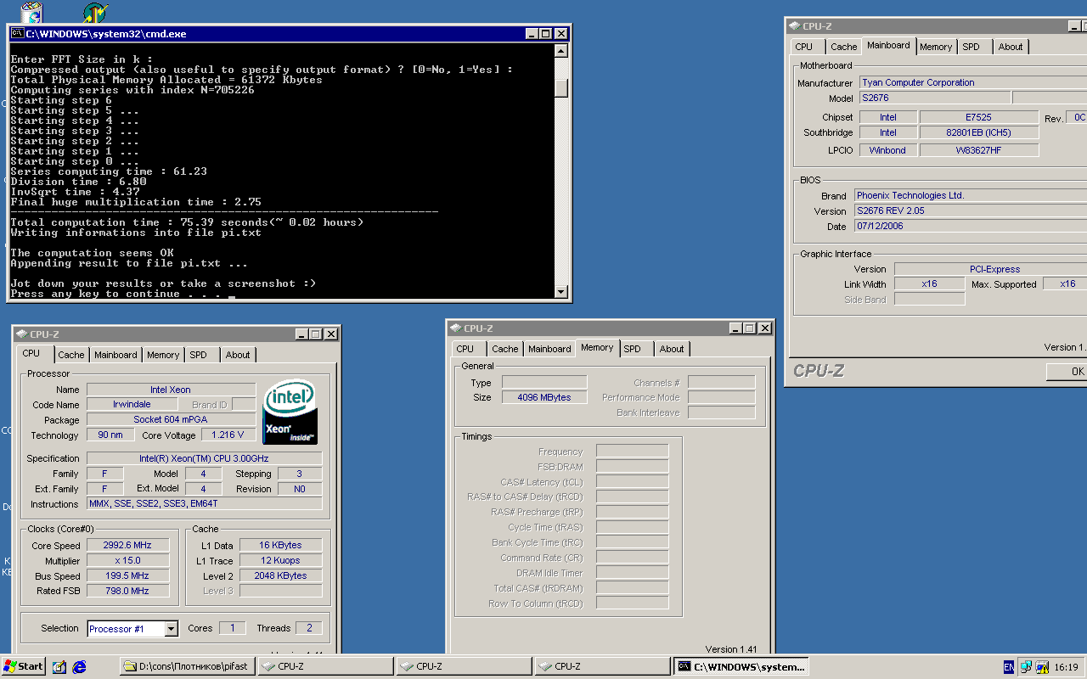Click the Level 2 2048 KBytes field

coord(281,575)
